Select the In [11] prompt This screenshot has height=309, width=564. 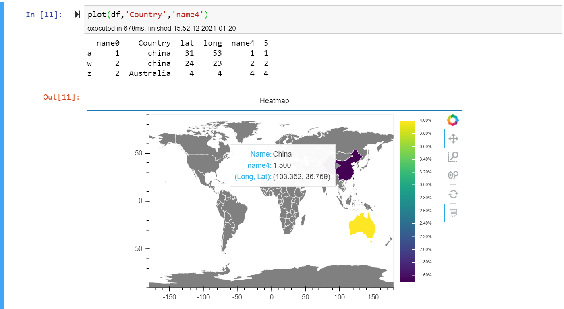(44, 15)
